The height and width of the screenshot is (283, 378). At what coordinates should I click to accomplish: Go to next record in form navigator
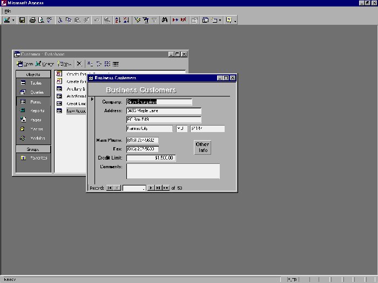click(151, 188)
